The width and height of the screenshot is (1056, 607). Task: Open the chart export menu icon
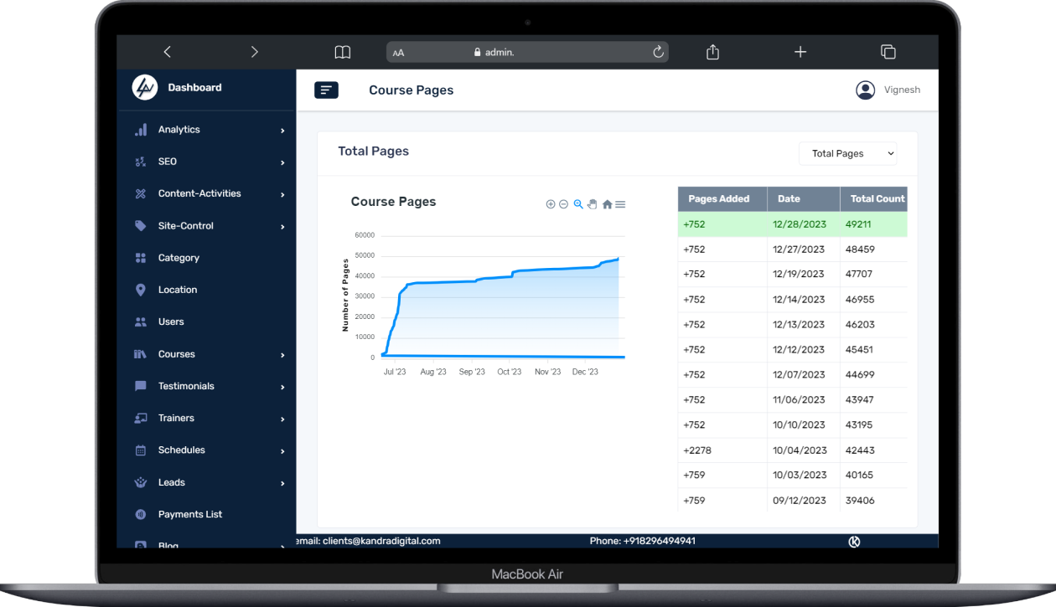click(620, 204)
